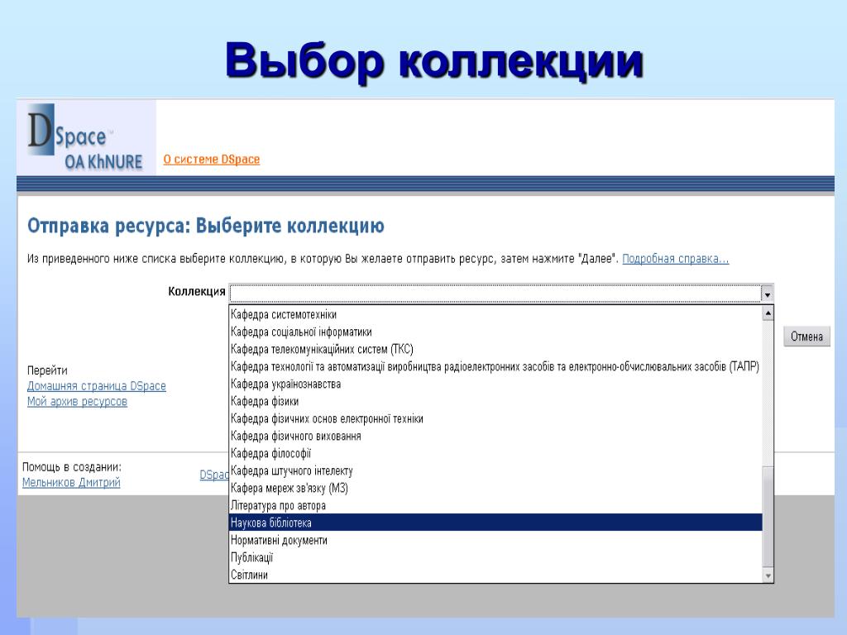Open 'Мельников Дмитрий' footer link
Screen dimensions: 847x635
click(x=71, y=482)
